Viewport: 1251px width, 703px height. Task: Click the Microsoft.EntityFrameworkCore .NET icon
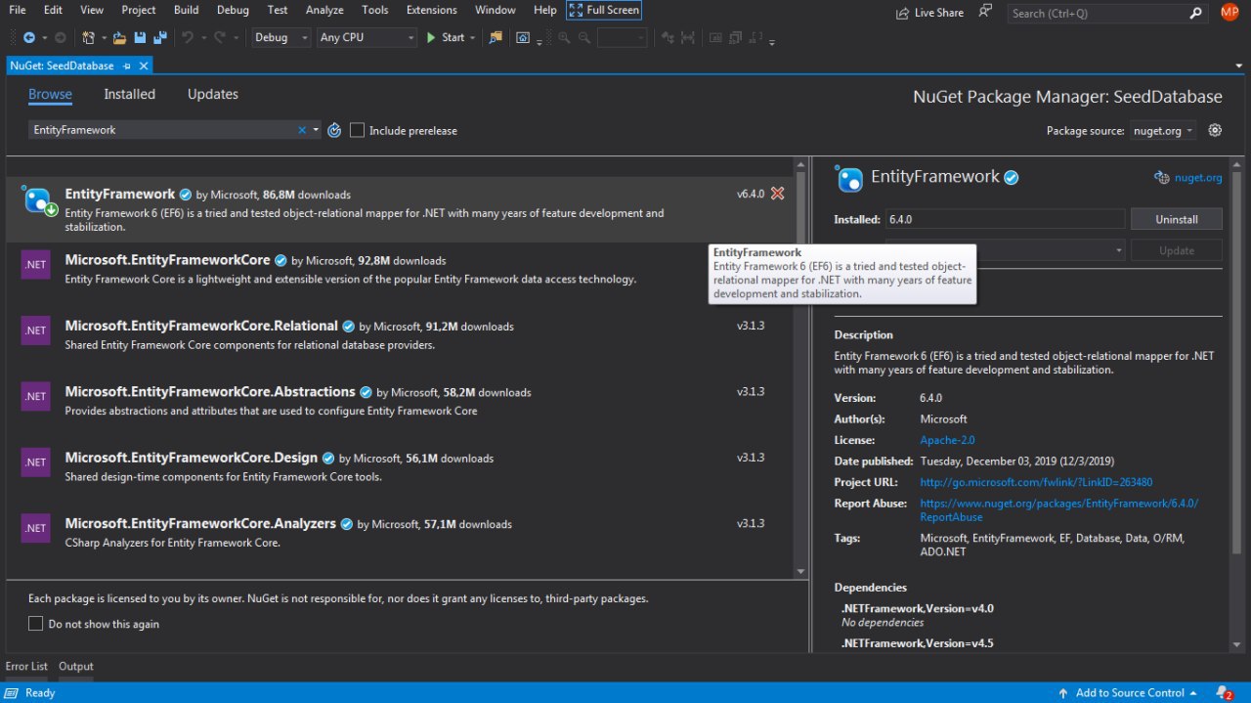(35, 265)
